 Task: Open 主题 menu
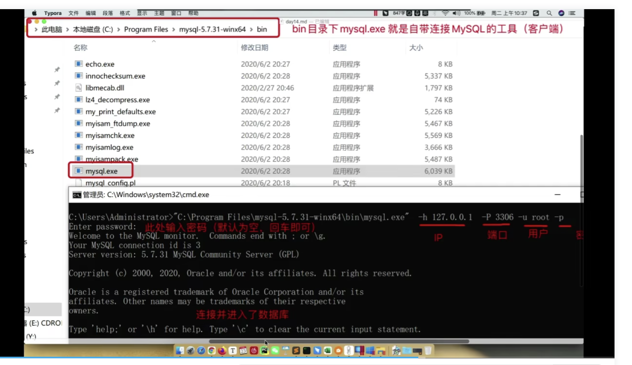coord(159,13)
